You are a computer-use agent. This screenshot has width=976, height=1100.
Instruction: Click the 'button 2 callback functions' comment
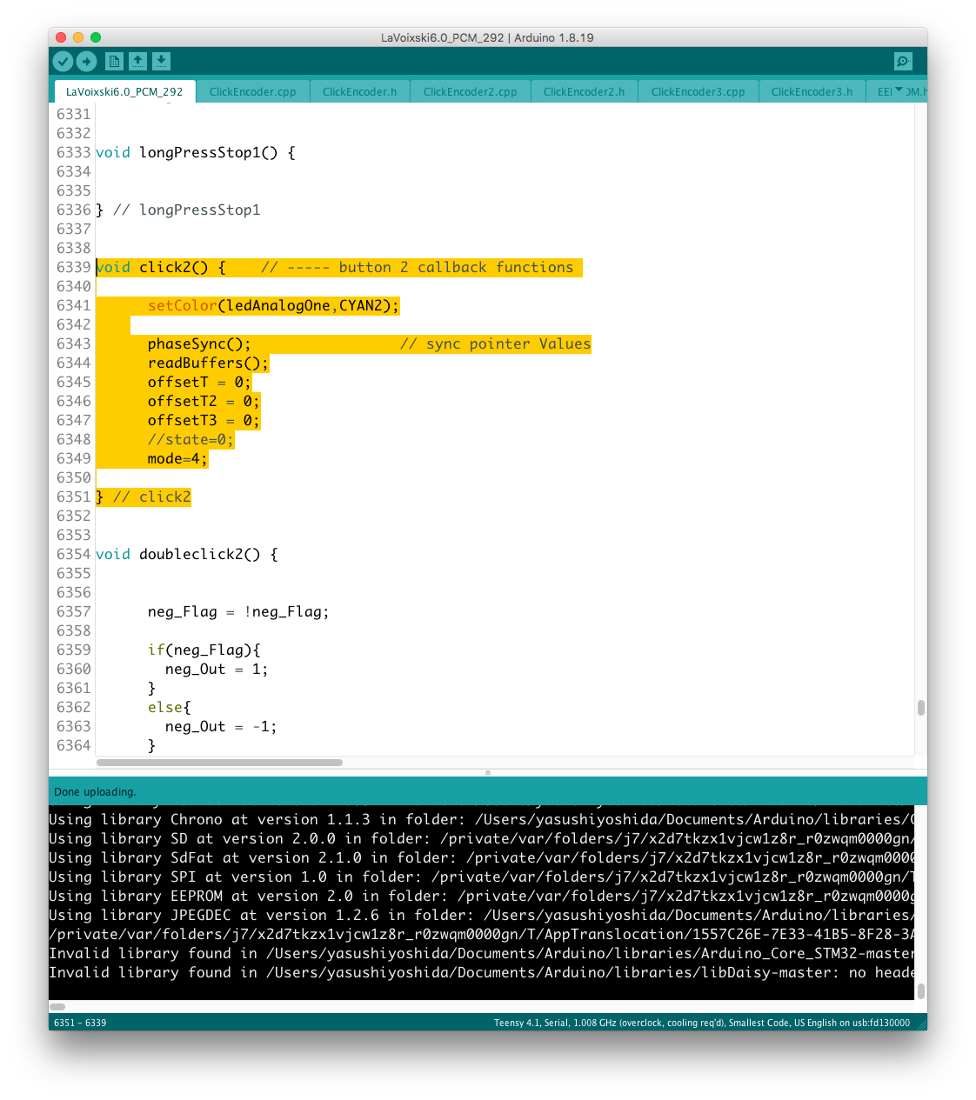tap(456, 267)
